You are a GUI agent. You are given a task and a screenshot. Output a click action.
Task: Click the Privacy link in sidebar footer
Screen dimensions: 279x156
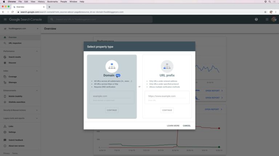pyautogui.click(x=7, y=153)
